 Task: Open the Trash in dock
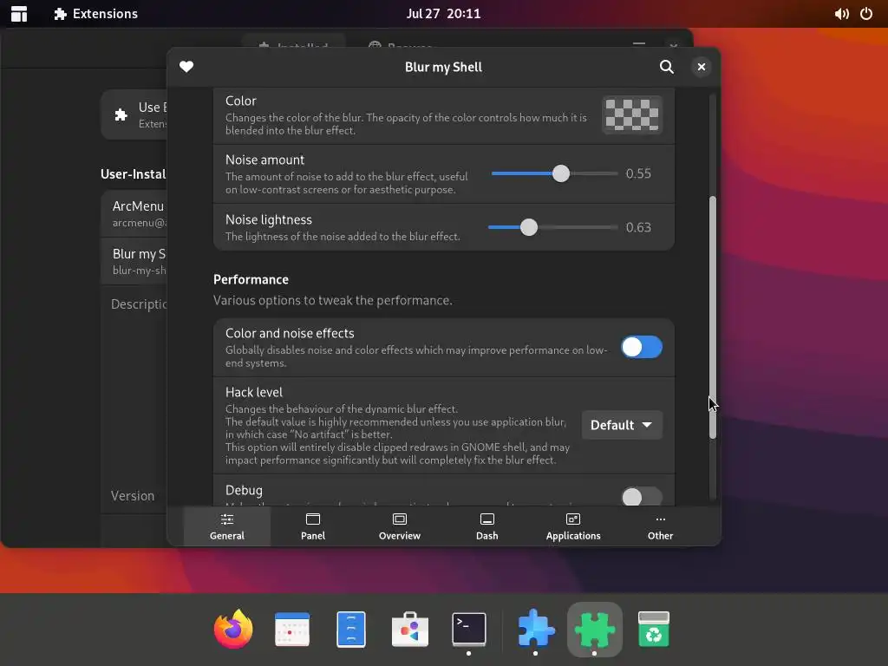(x=654, y=629)
